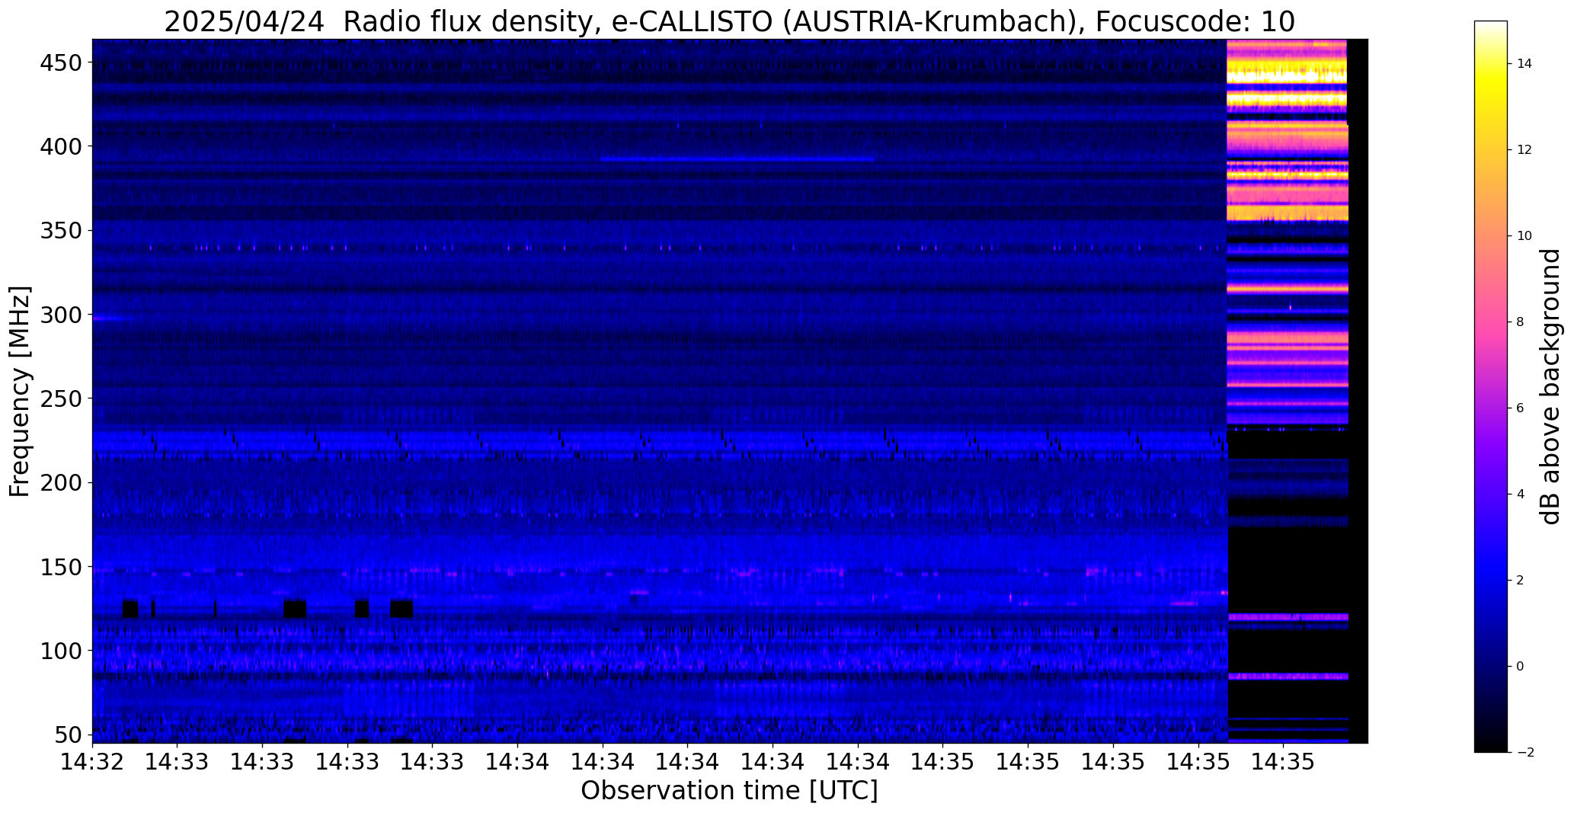Screen dimensions: 1574x813
Task: Click the 100 frequency tick label
Action: [x=61, y=651]
